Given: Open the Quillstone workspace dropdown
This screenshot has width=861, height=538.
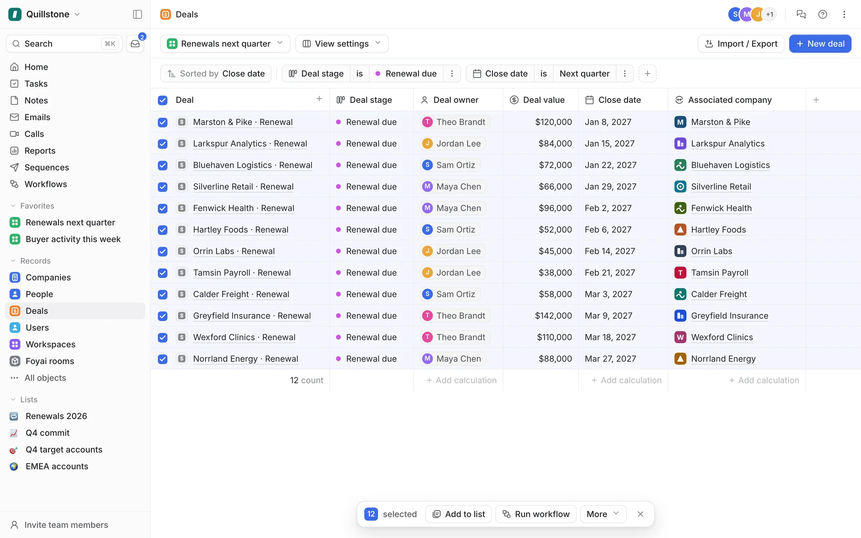Looking at the screenshot, I should 44,14.
